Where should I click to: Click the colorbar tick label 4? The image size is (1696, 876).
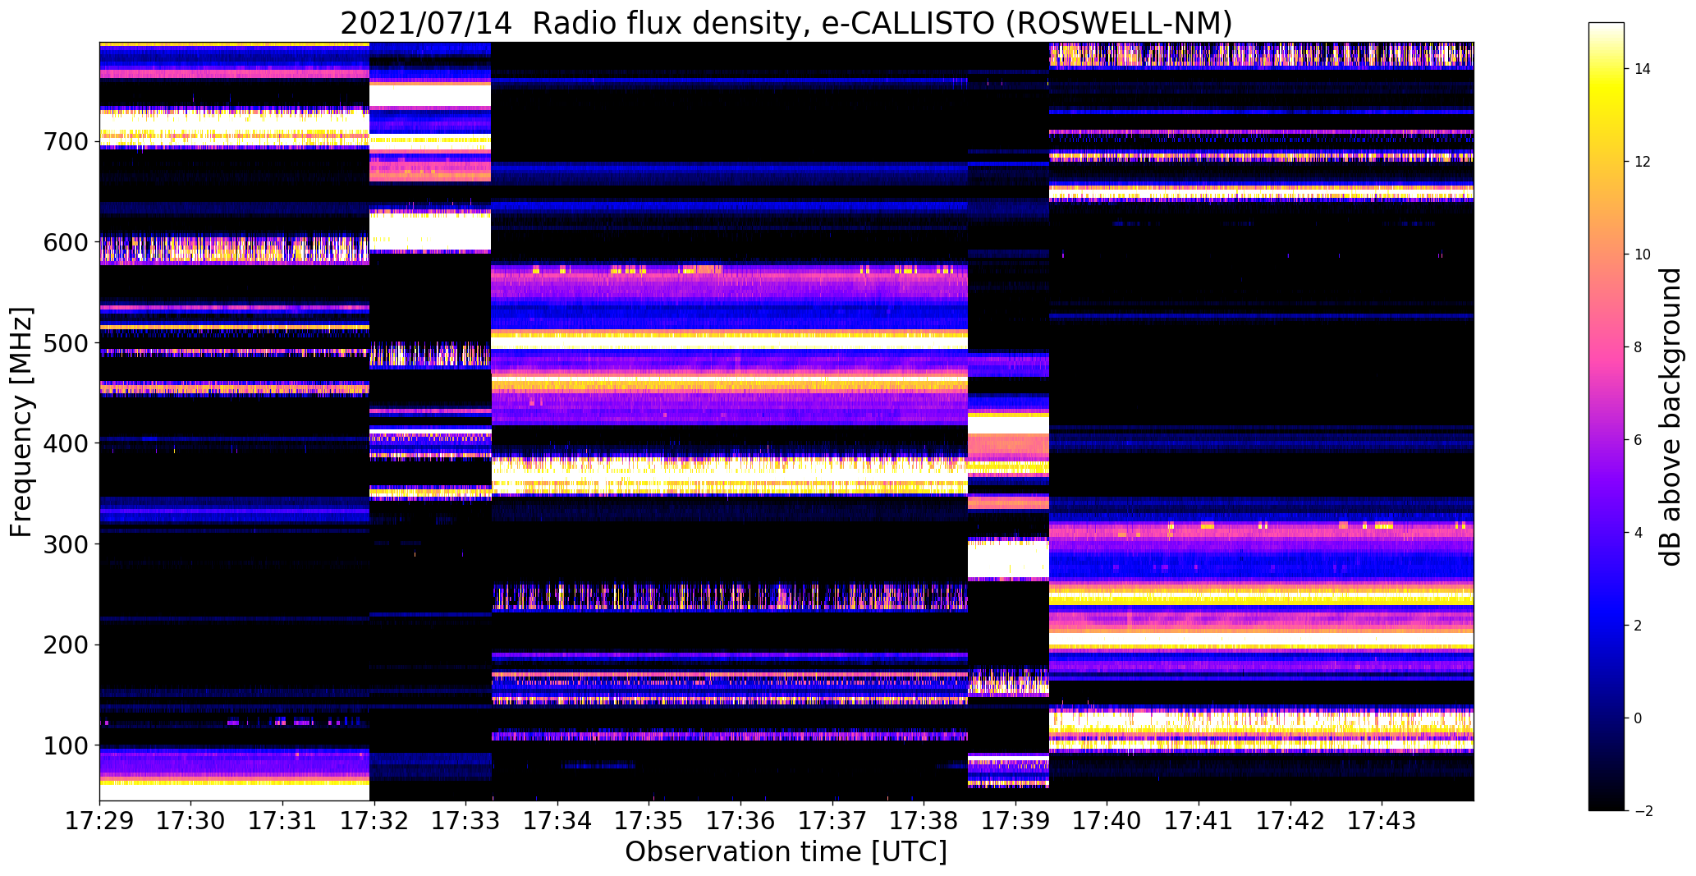1638,533
